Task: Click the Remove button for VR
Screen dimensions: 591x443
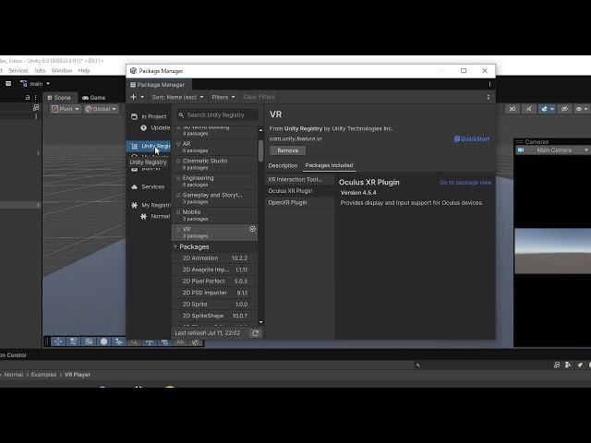Action: [x=288, y=150]
